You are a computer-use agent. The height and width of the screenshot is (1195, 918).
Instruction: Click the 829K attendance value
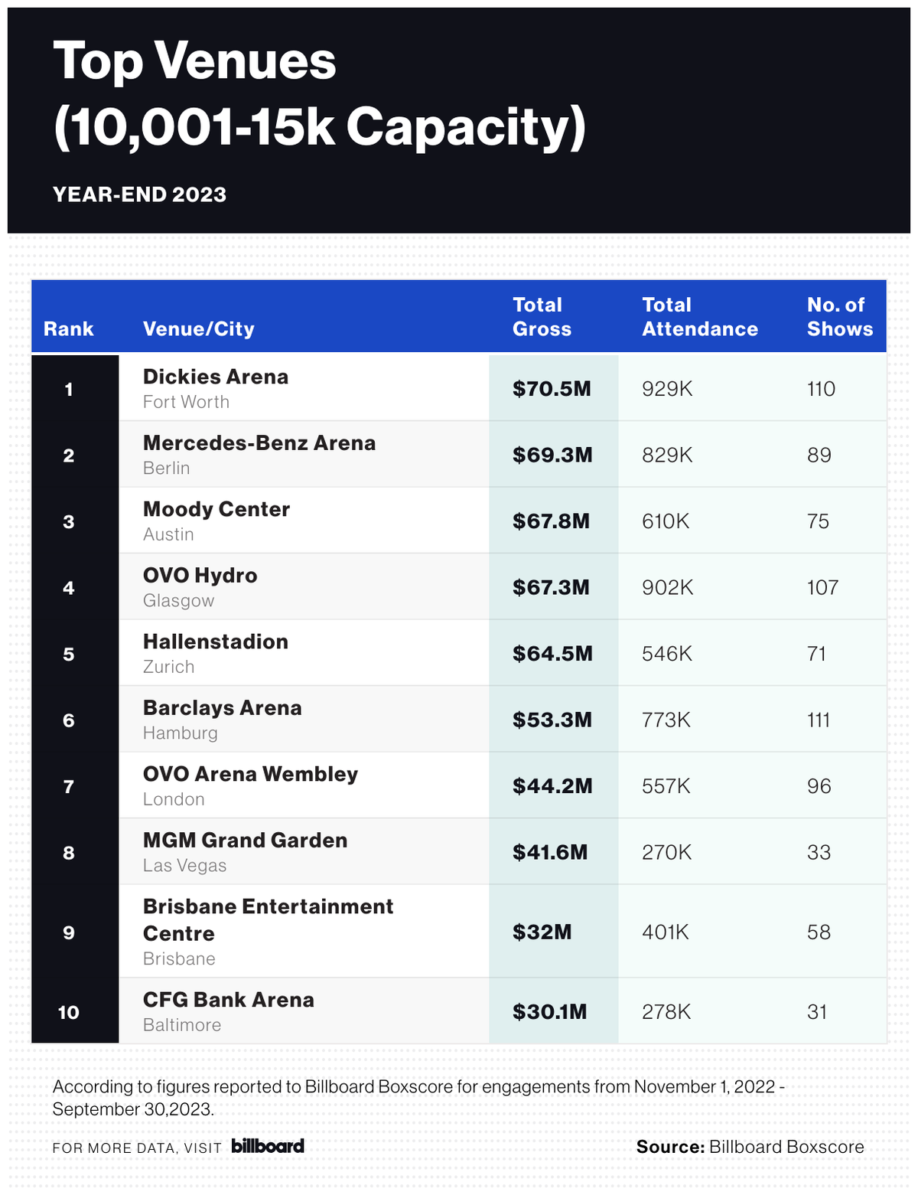click(667, 455)
